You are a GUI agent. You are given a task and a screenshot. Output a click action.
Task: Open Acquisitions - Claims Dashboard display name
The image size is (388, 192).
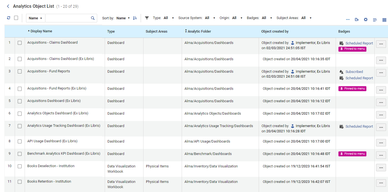tap(52, 43)
